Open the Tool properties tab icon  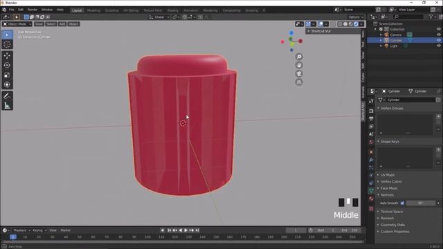[371, 101]
